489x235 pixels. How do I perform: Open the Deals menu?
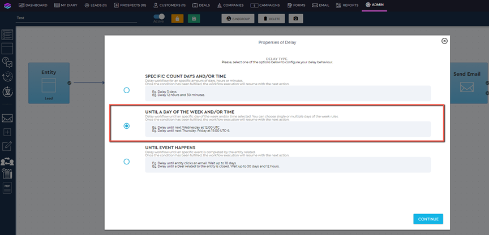pos(201,5)
